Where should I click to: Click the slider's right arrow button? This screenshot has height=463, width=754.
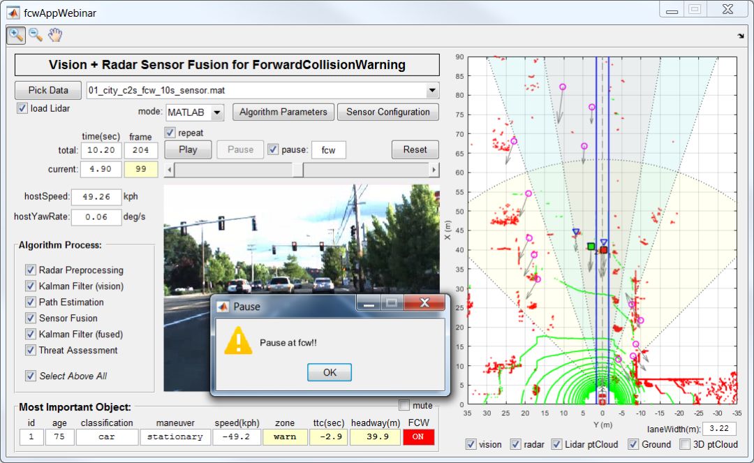(434, 170)
